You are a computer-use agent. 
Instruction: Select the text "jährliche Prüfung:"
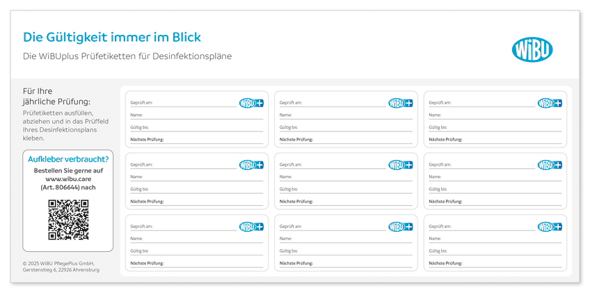coord(57,102)
